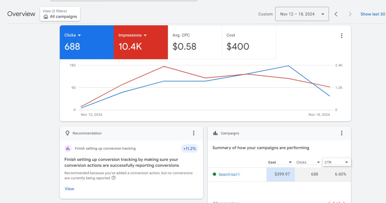Open the Search-ba11 campaign link

tap(229, 174)
